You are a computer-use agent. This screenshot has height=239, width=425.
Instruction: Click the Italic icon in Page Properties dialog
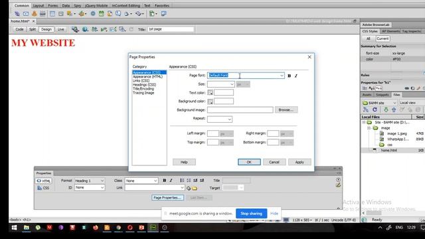296,76
